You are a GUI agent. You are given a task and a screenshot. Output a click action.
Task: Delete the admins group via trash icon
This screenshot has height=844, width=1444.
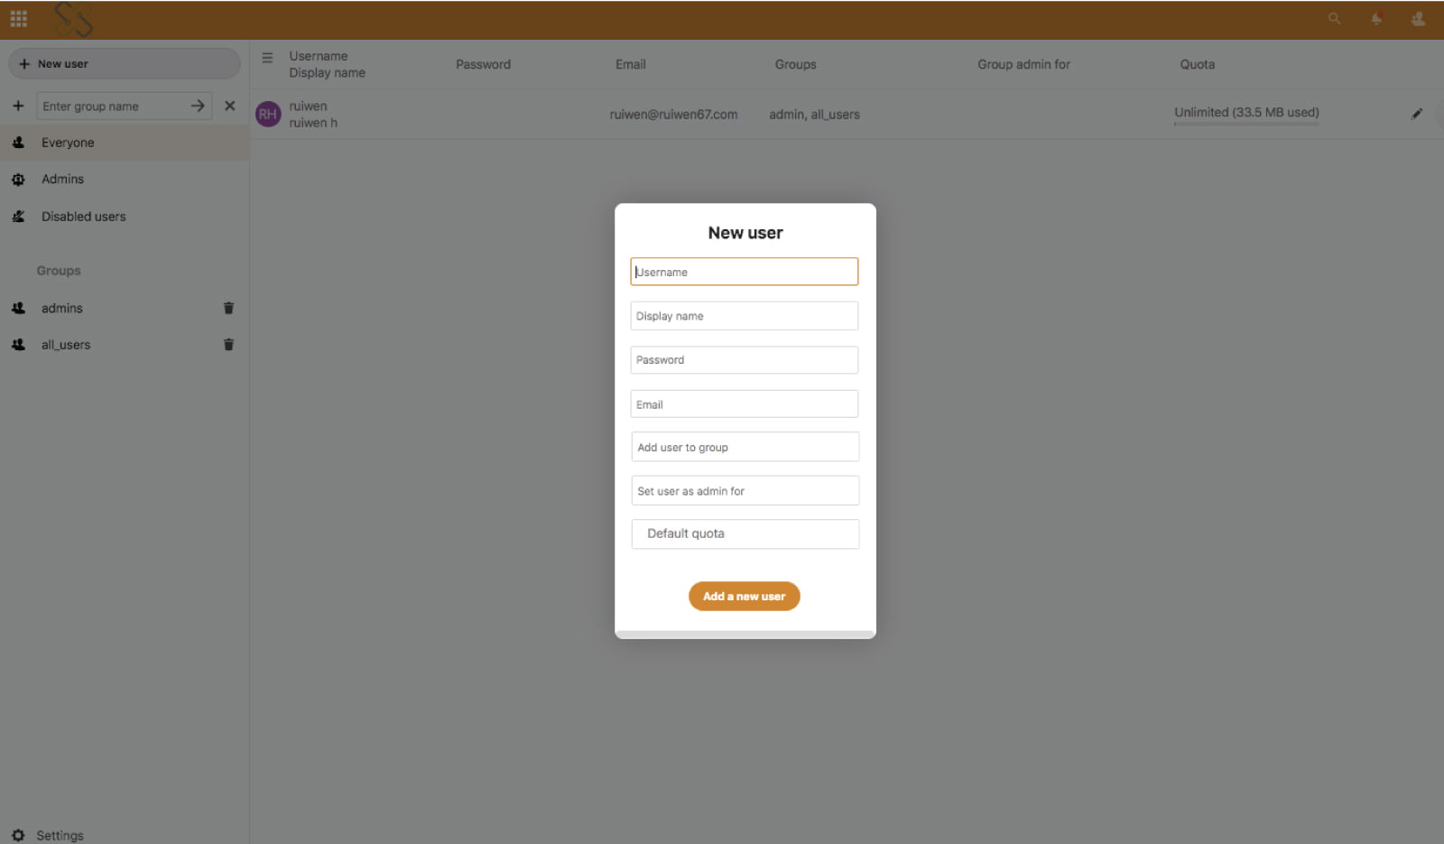click(228, 308)
